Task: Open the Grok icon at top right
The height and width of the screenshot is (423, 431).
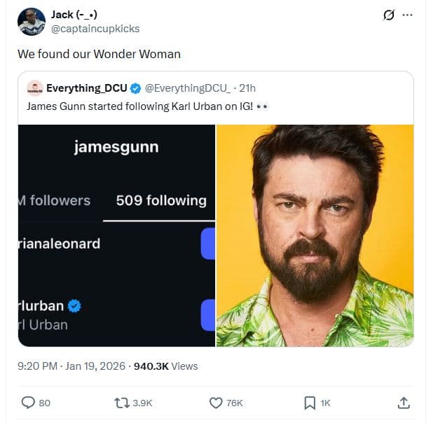Action: [x=386, y=15]
